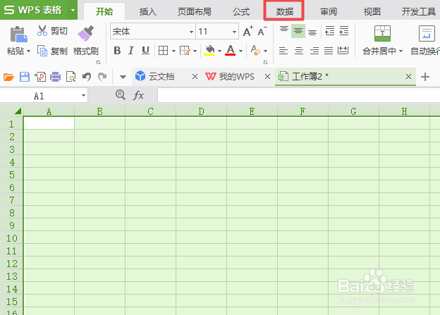
Task: Open the font settings dialog launcher
Action: point(265,62)
